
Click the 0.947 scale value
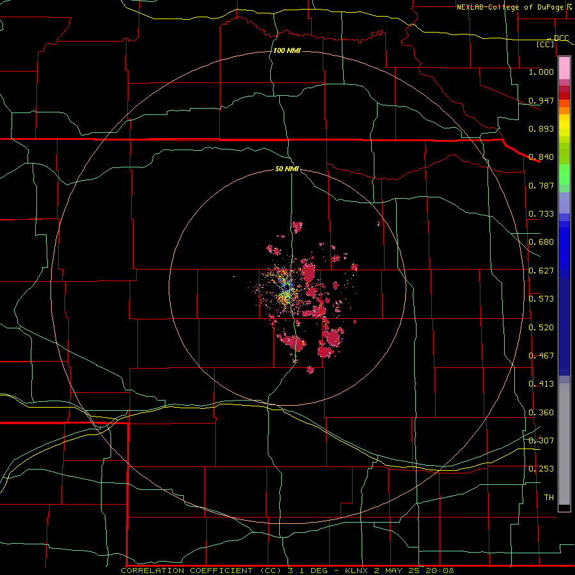point(541,100)
